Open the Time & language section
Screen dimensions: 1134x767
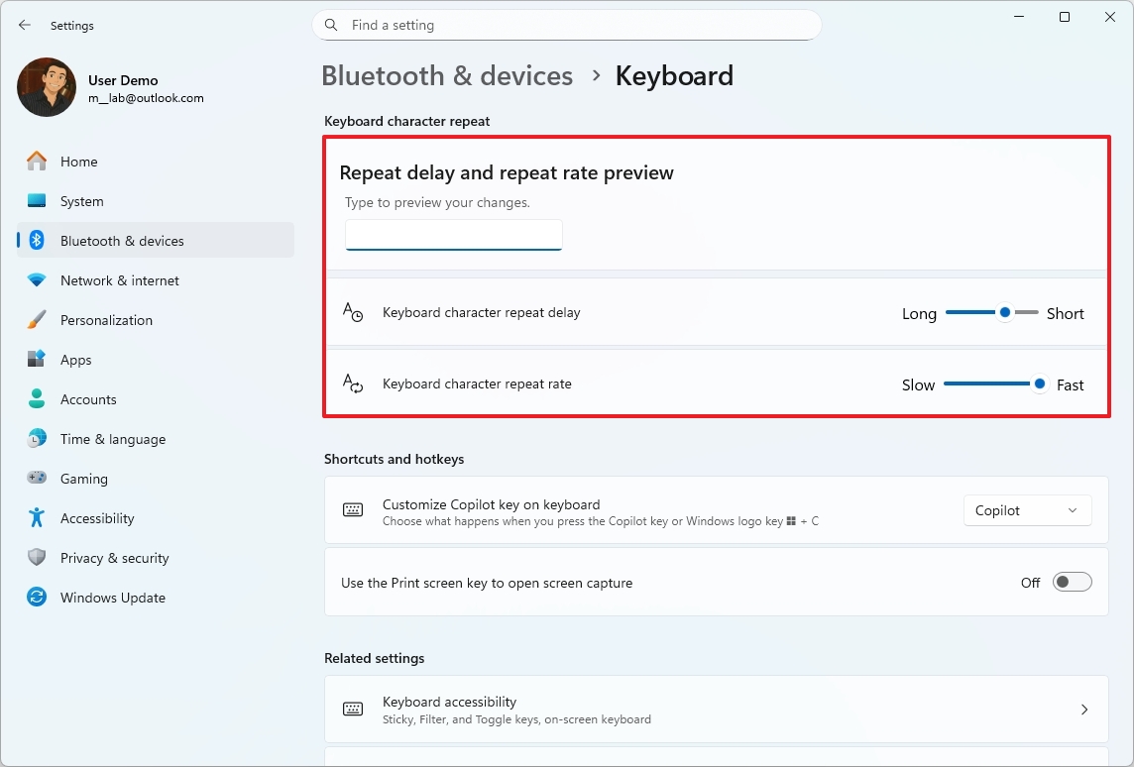pos(36,438)
